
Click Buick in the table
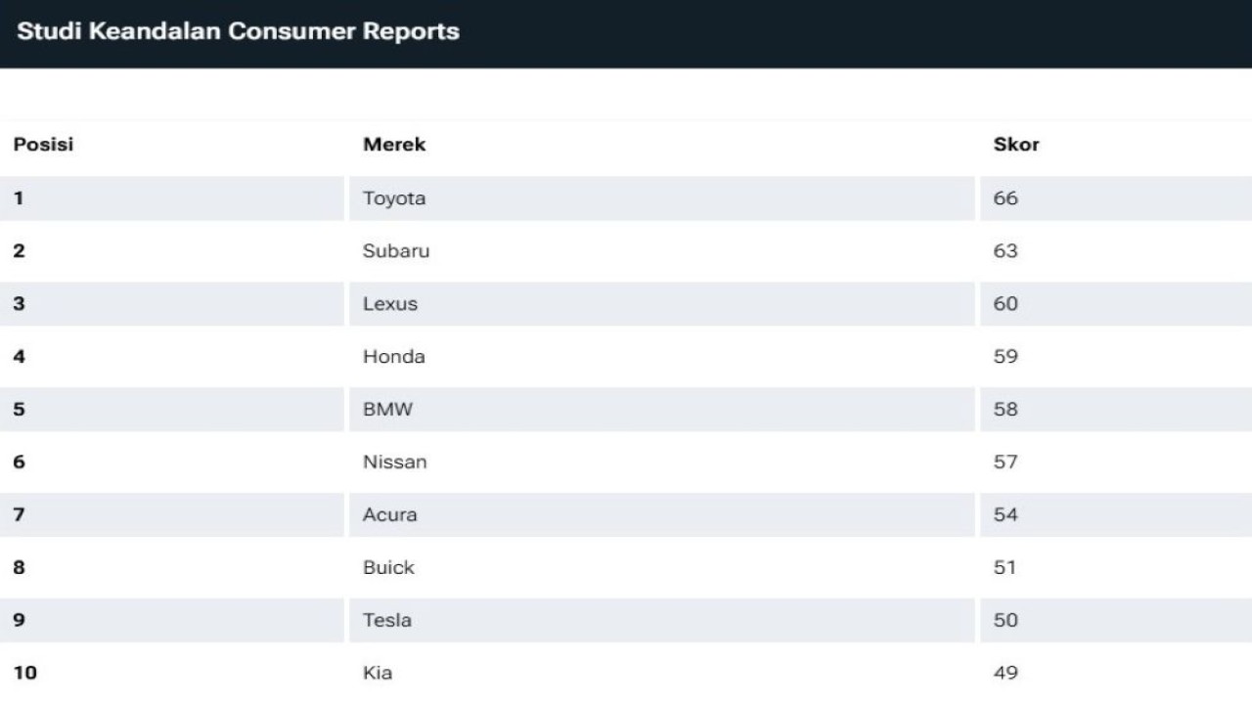pos(388,568)
